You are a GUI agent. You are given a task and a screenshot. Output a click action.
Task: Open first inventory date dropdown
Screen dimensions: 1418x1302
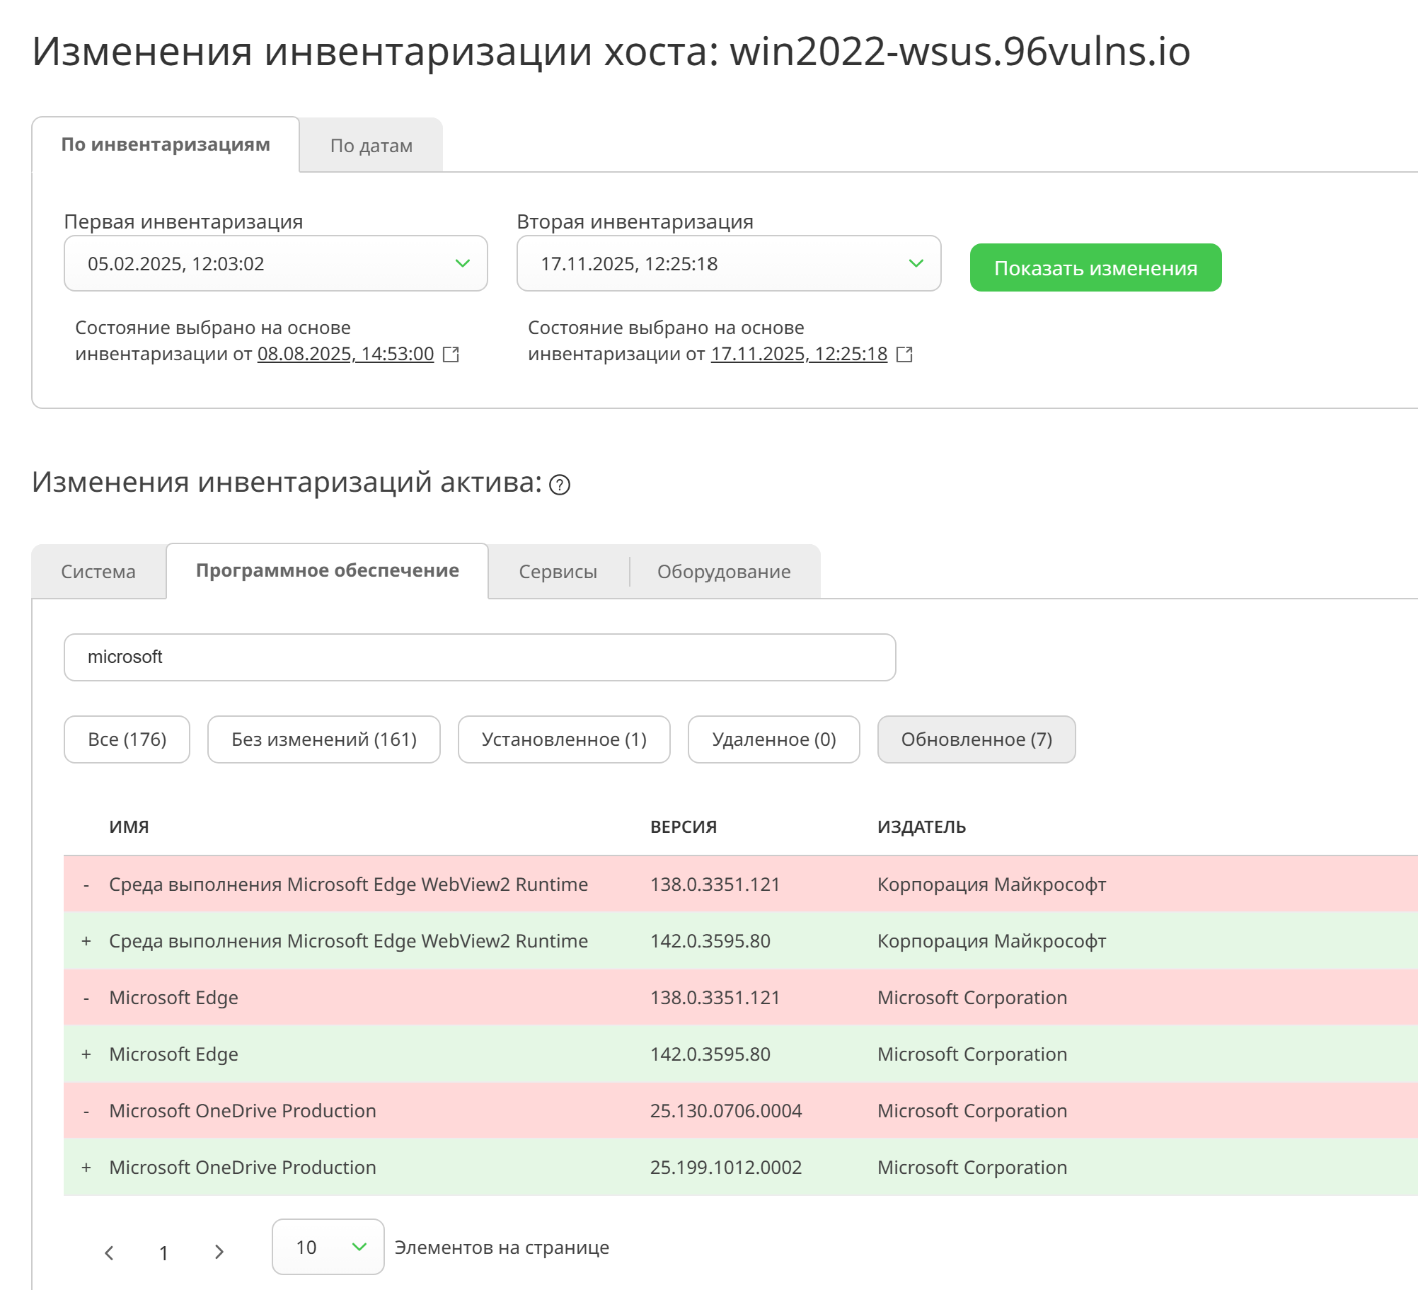pos(275,264)
